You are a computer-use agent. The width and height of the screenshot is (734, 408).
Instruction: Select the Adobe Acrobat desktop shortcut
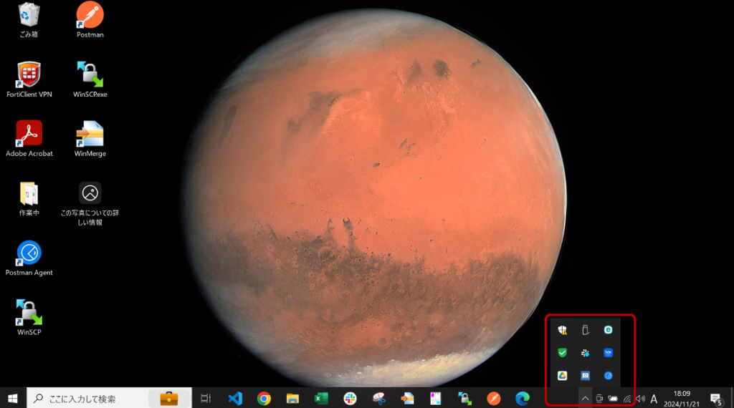[x=29, y=139]
